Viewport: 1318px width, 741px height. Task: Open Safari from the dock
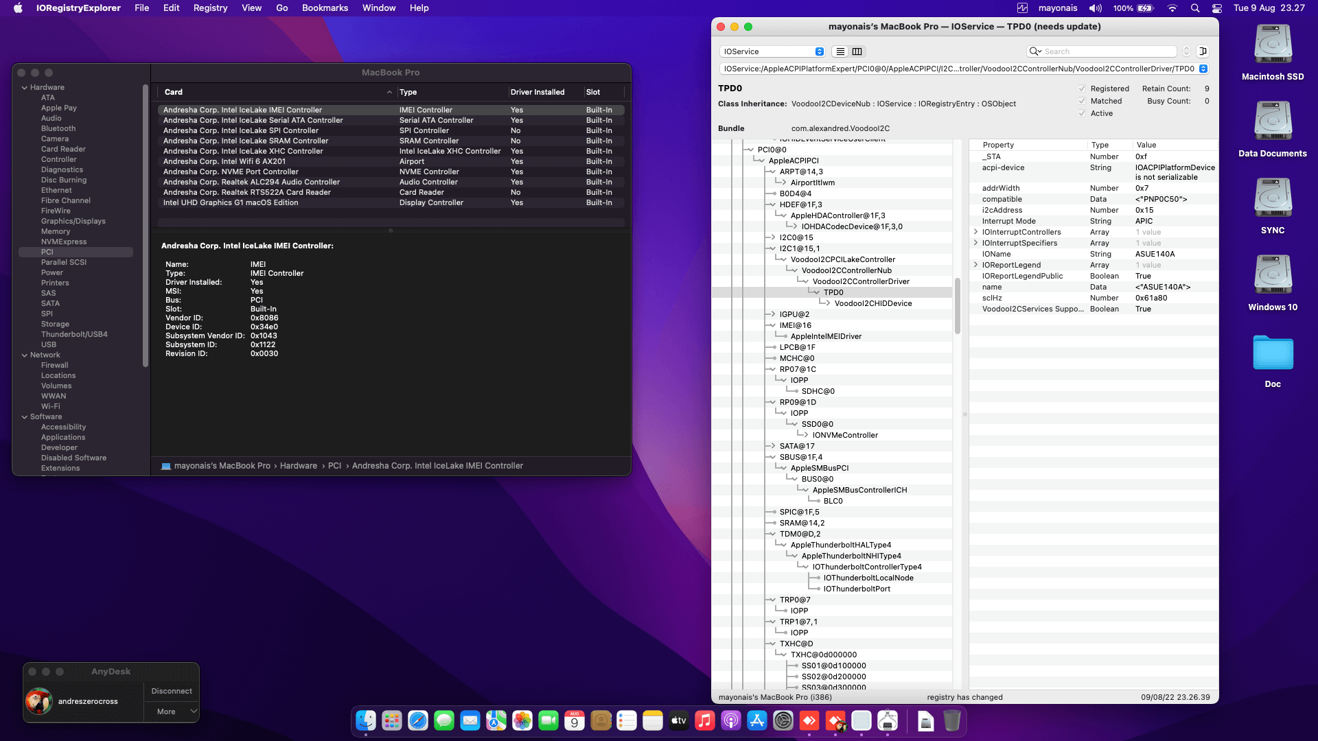[418, 720]
